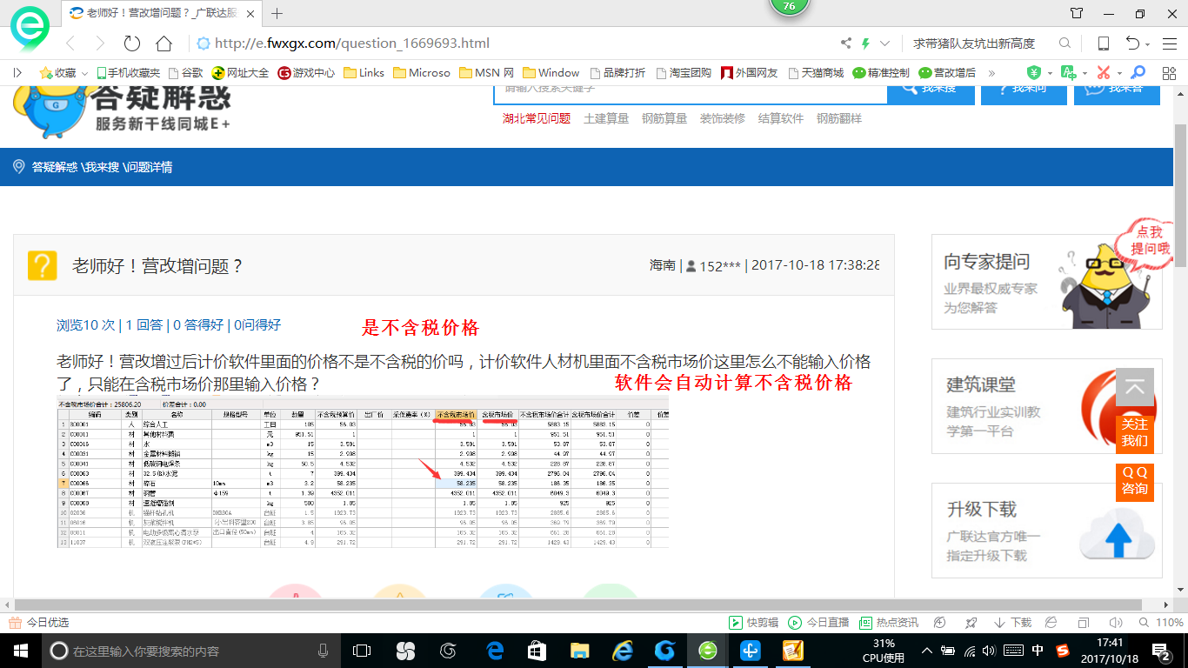
Task: Click the green lightning speed-mode icon
Action: pos(865,43)
